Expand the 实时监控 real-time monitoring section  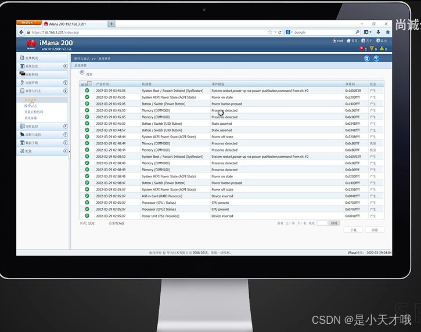pyautogui.click(x=65, y=126)
